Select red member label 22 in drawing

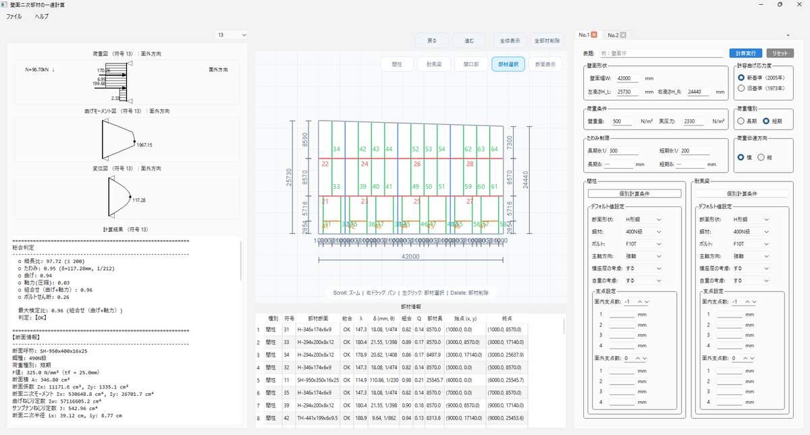(x=325, y=164)
